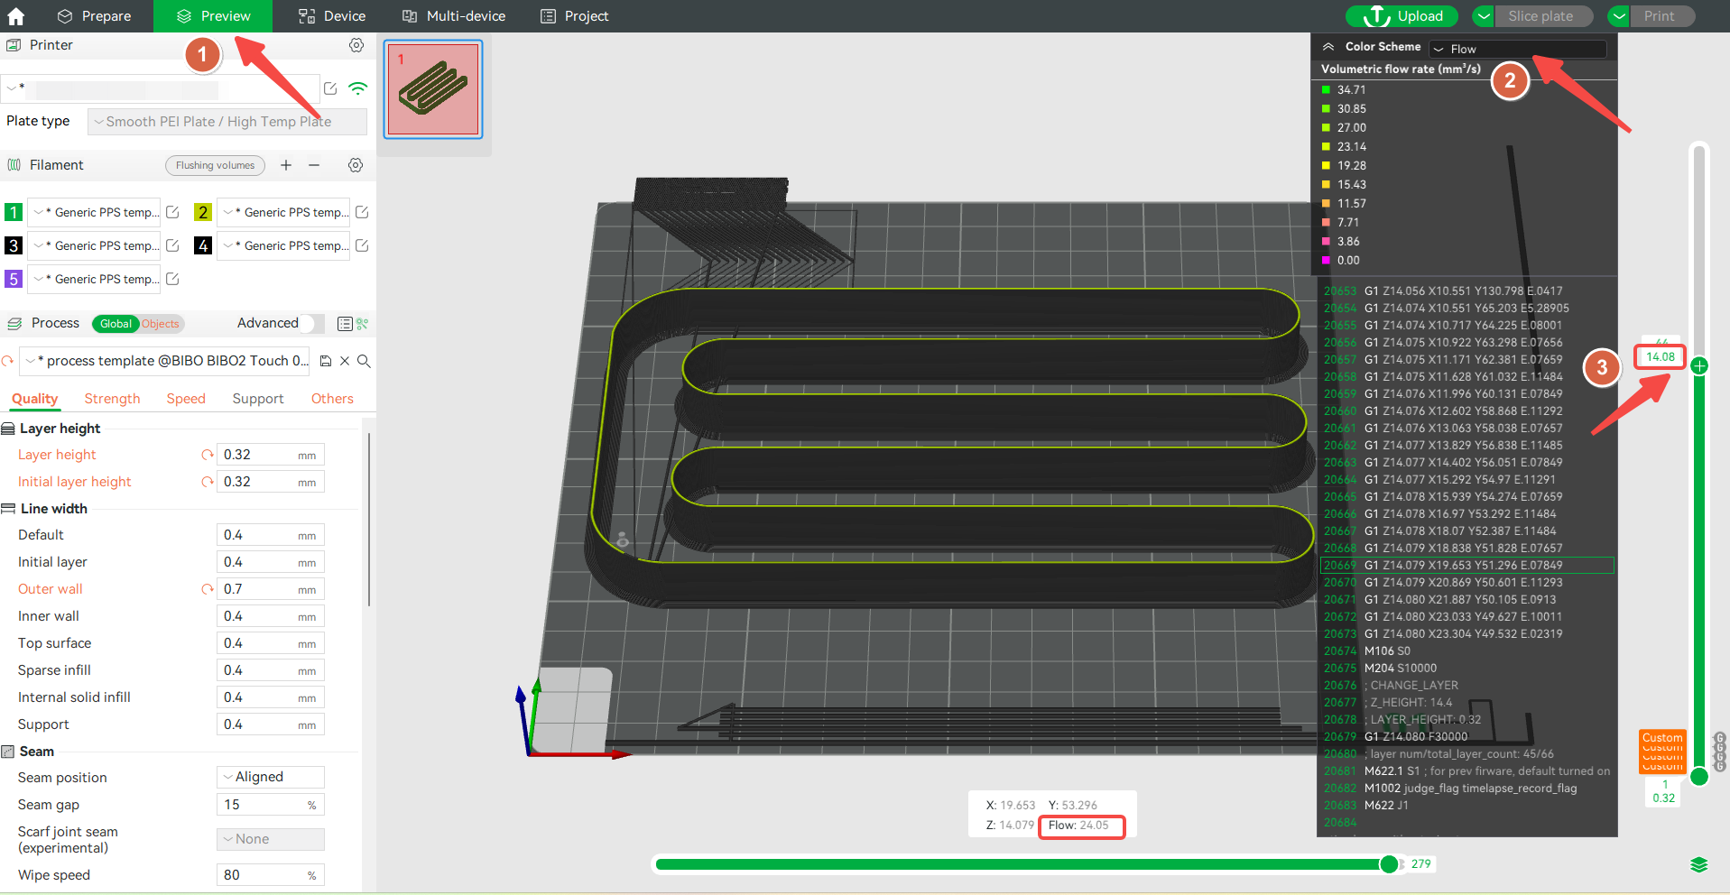The image size is (1730, 895).
Task: Click the Flushing volumes button
Action: (215, 165)
